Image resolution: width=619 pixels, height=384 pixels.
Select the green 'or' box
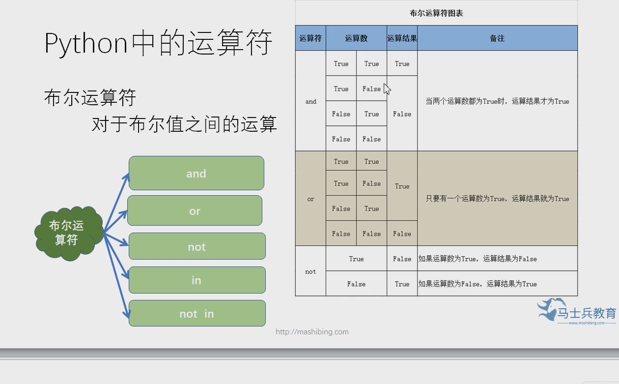pos(195,211)
